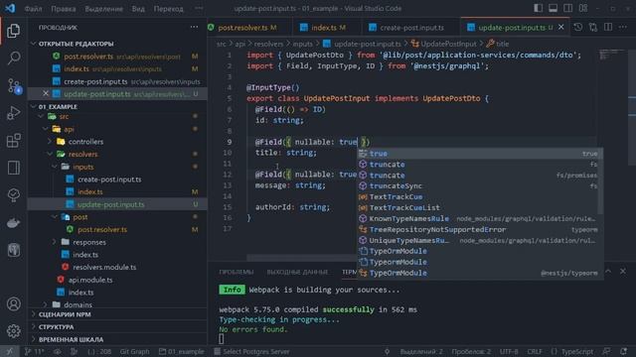Close update-post.input.ts in open editors list
Screen dimensions: 636x357
(x=46, y=93)
